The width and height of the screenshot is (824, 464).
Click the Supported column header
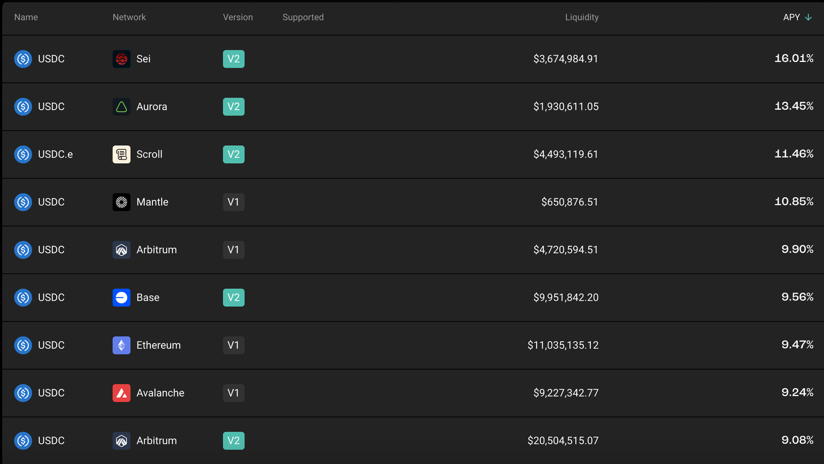click(x=303, y=18)
